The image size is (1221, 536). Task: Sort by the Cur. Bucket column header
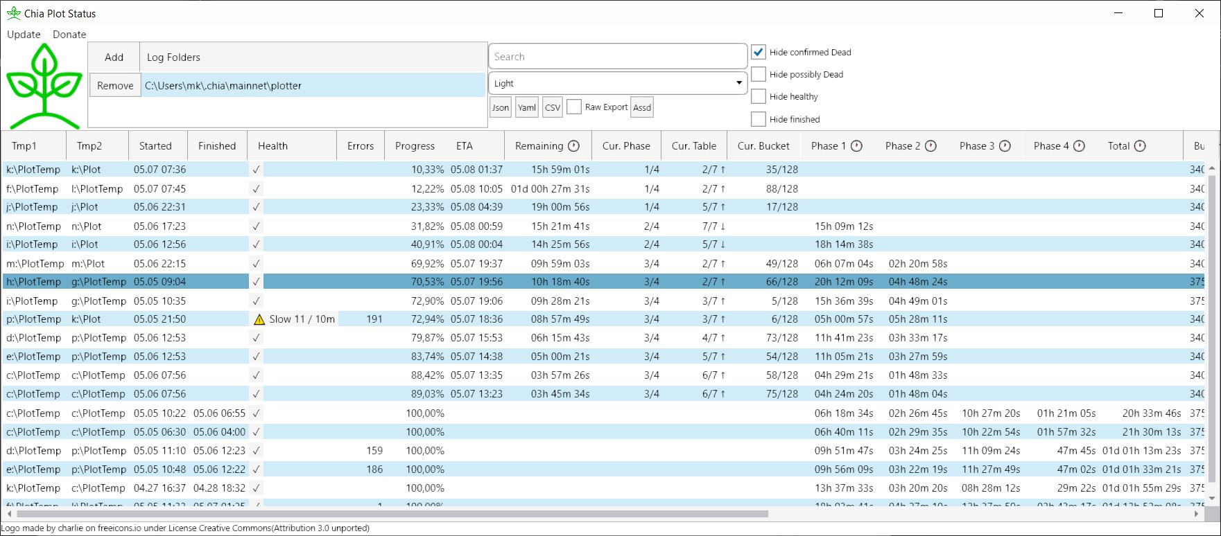tap(763, 146)
